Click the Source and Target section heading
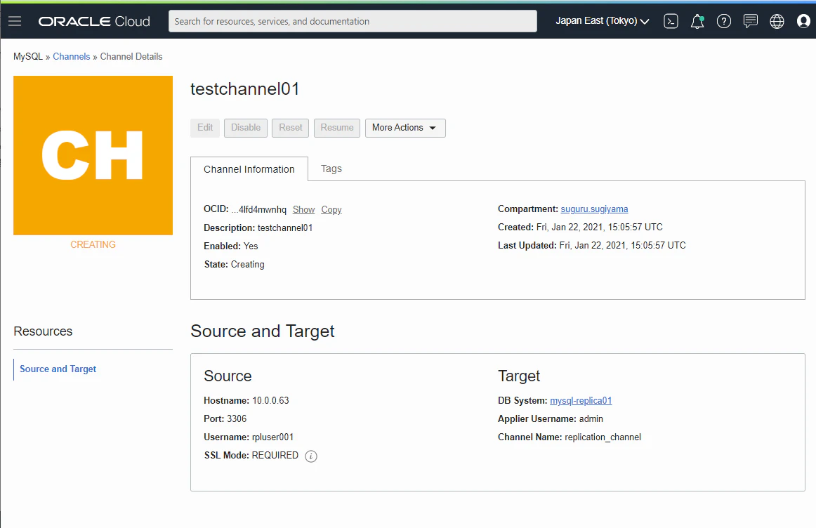This screenshot has width=816, height=528. tap(263, 331)
